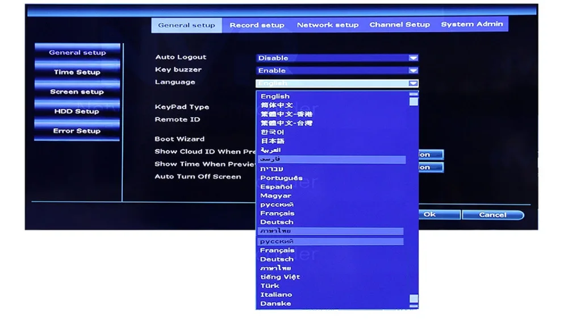
Task: Open Screen setup from the sidebar
Action: click(x=77, y=92)
